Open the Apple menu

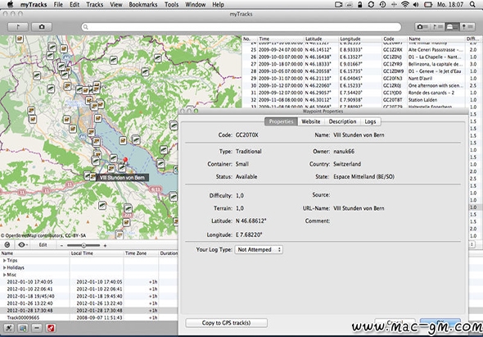click(x=10, y=4)
